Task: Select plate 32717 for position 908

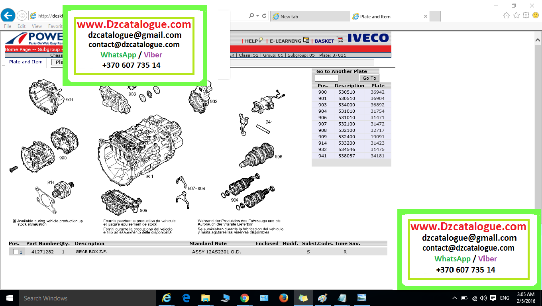Action: tap(377, 130)
